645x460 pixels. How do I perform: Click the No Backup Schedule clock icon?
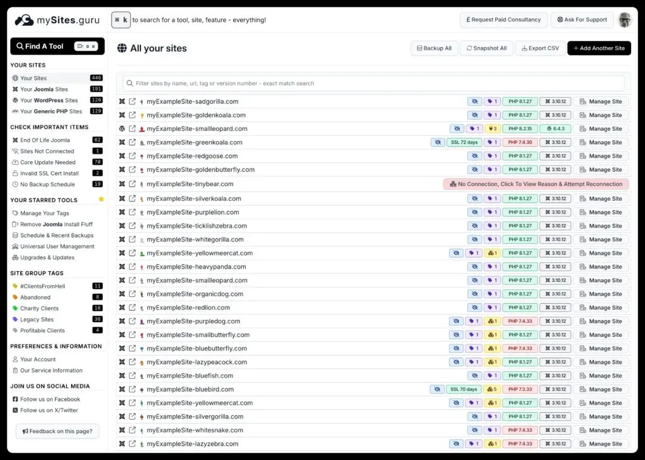click(14, 184)
